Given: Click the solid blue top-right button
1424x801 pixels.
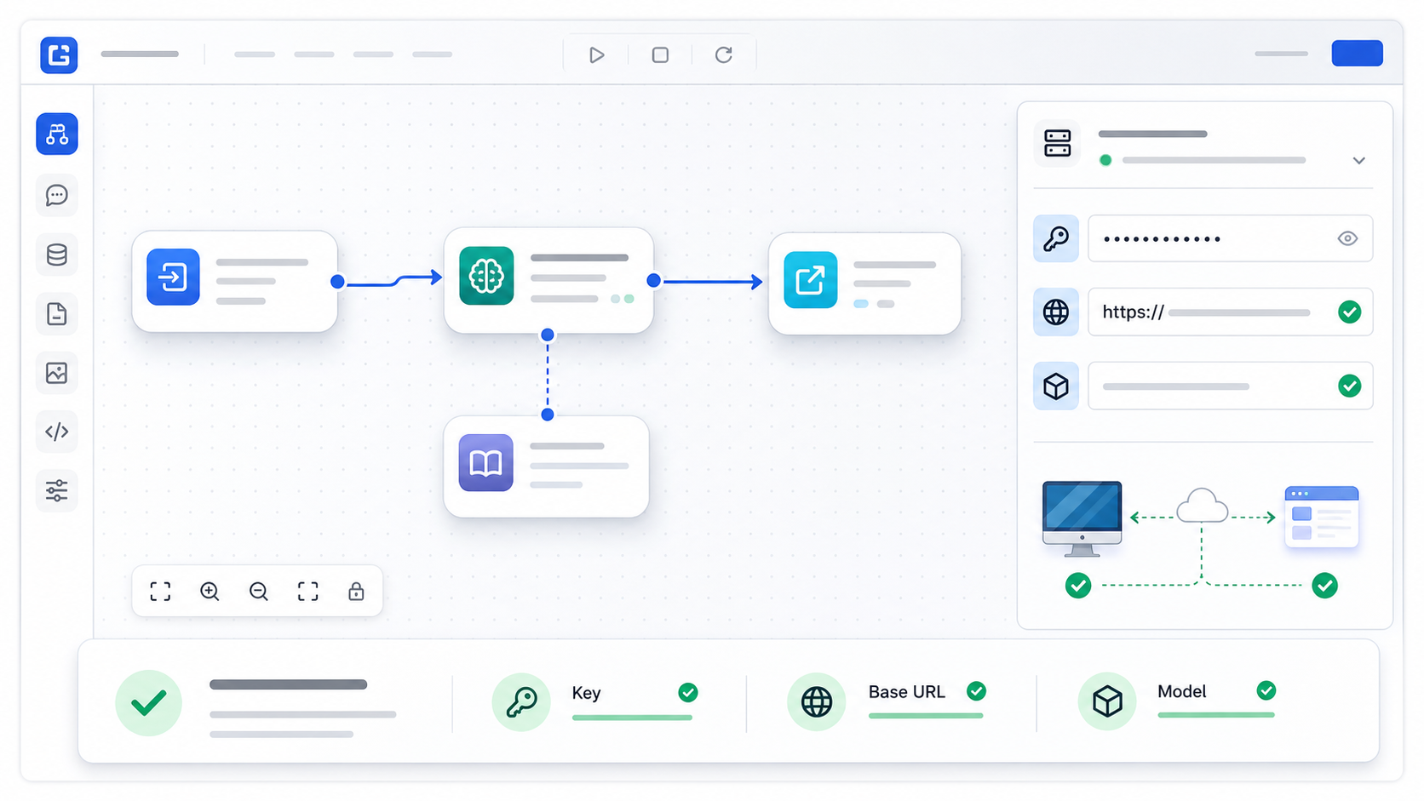Looking at the screenshot, I should pyautogui.click(x=1357, y=53).
